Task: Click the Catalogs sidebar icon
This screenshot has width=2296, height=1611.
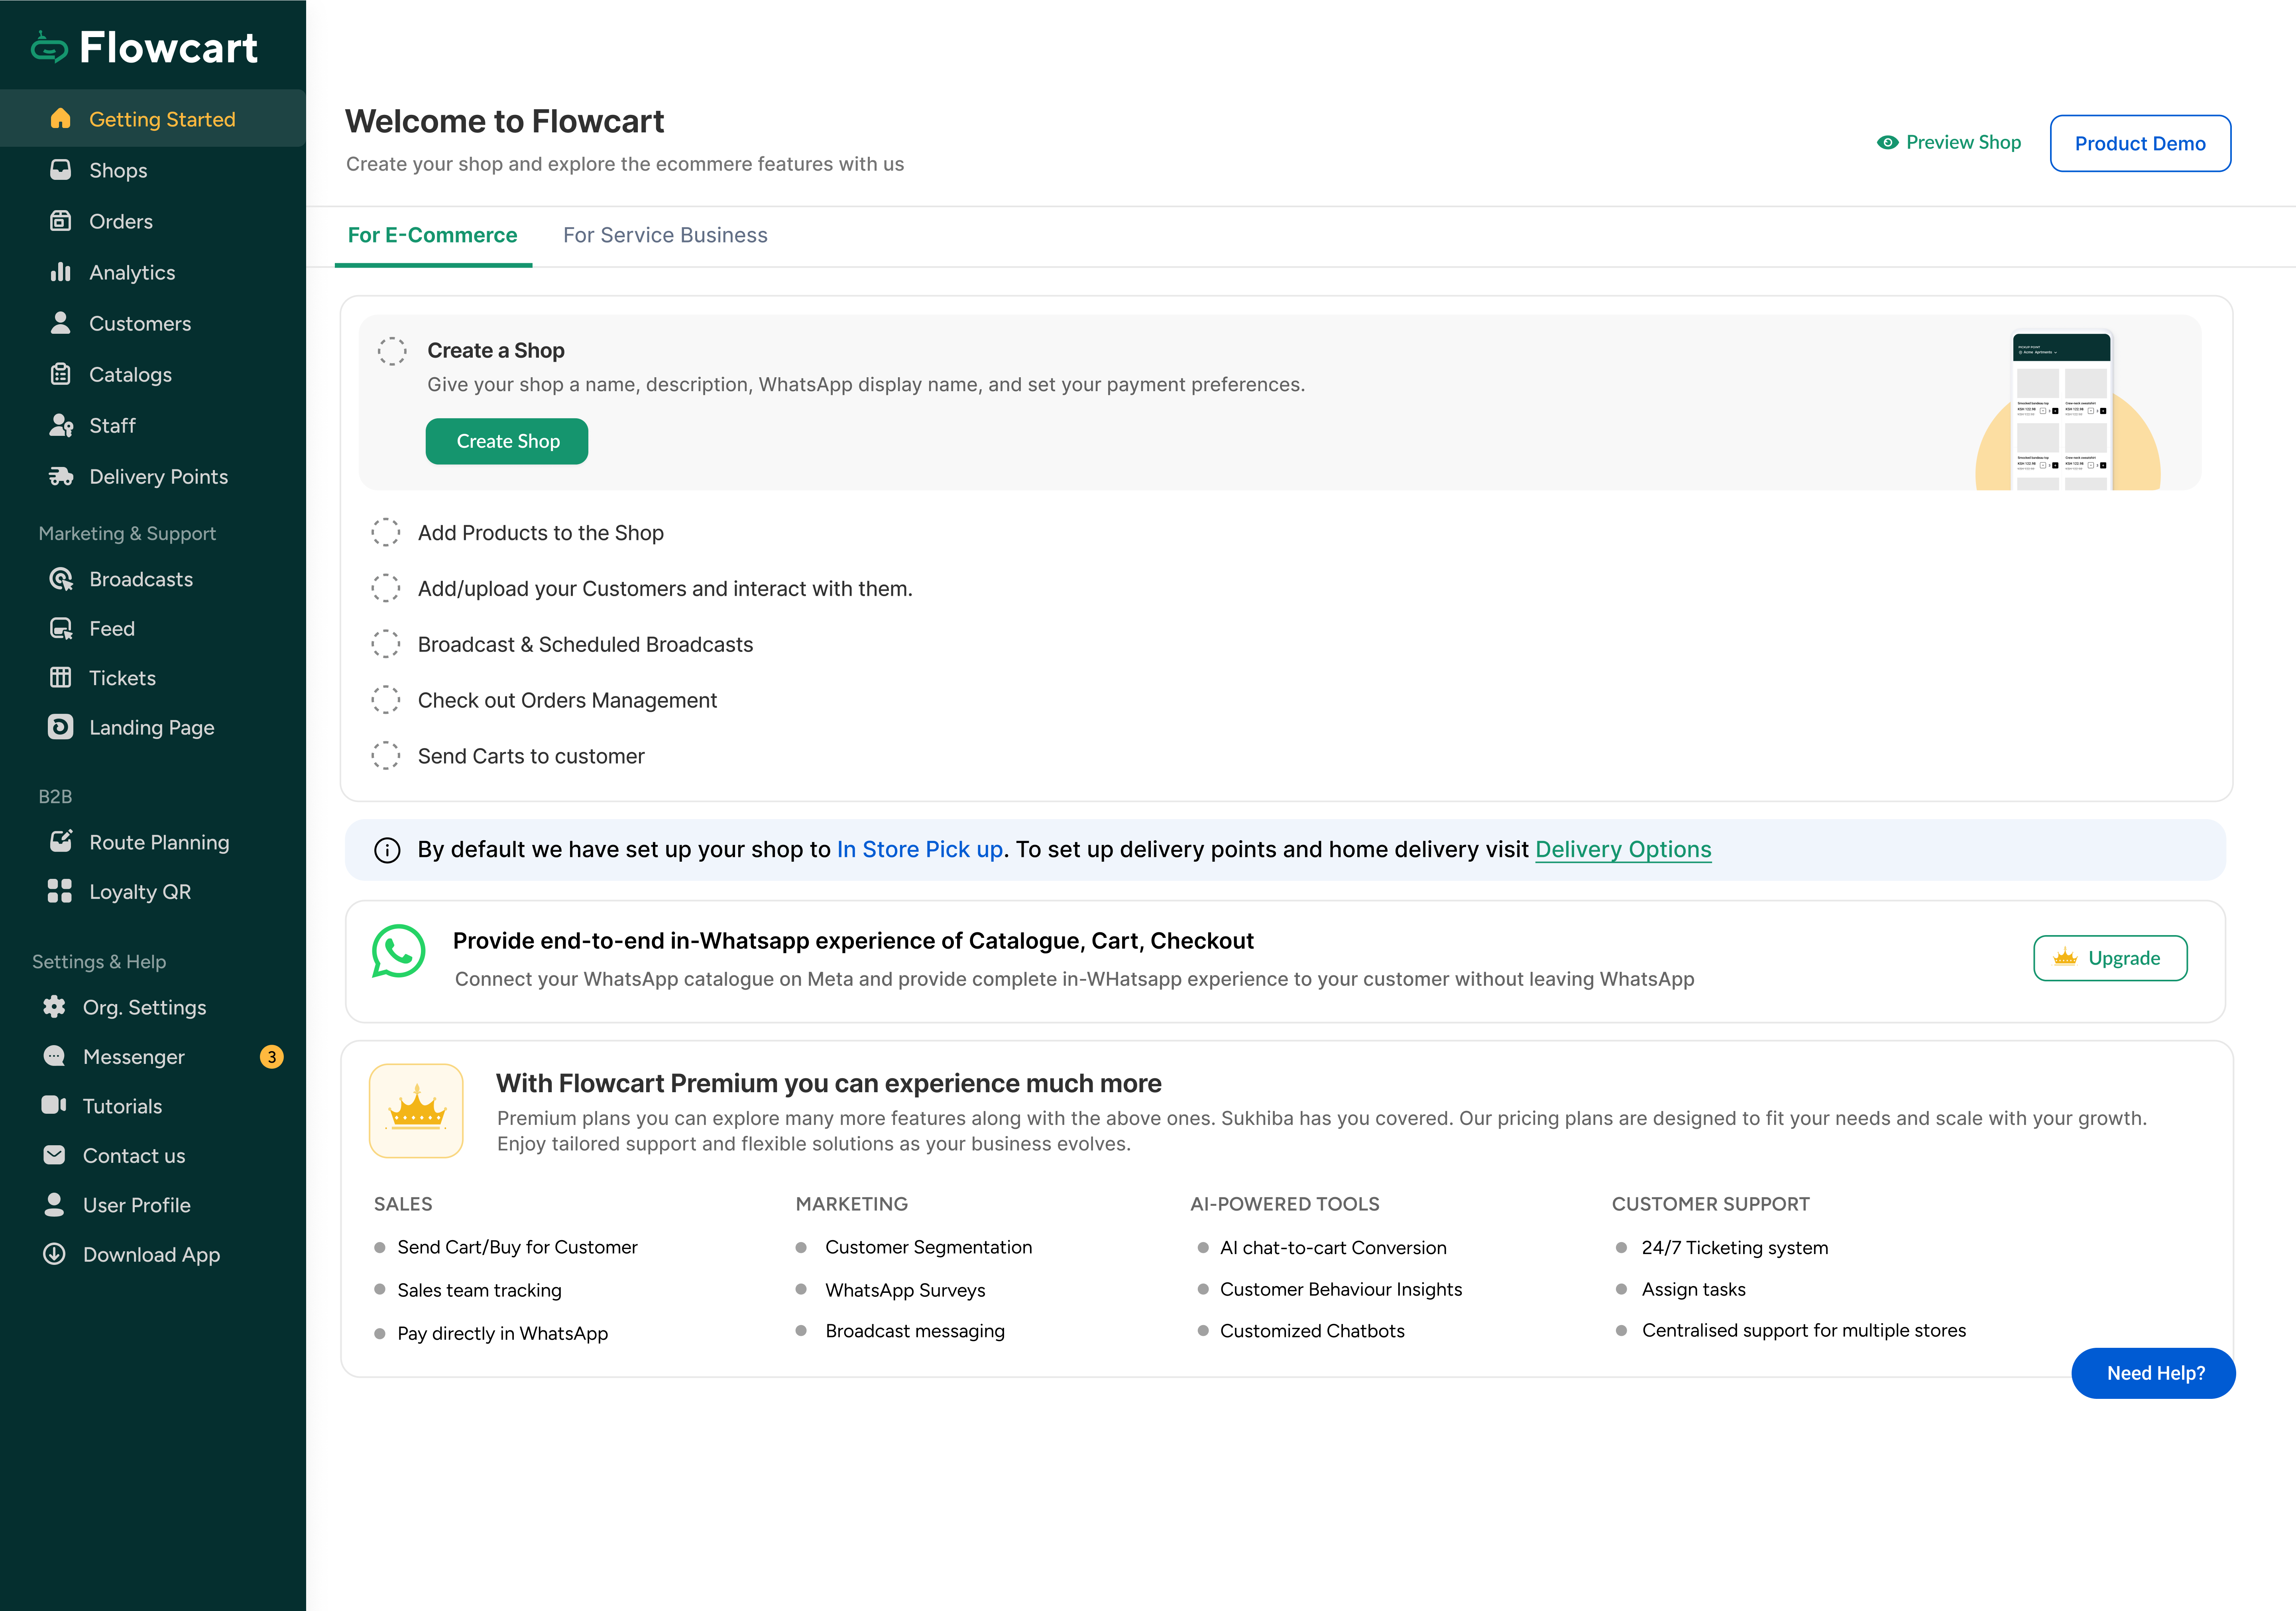Action: [60, 374]
